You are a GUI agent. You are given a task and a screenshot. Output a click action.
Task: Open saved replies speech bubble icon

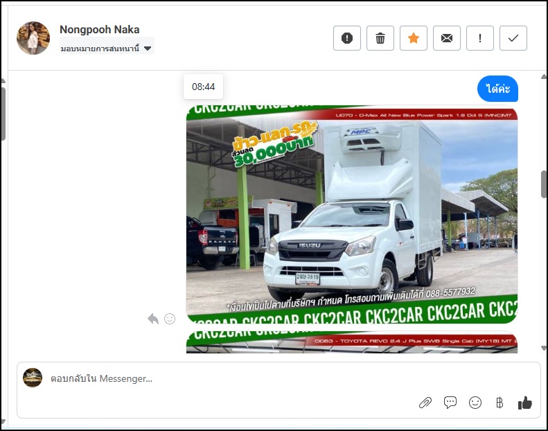450,403
